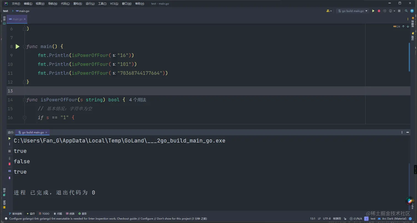Go to next highlighted error arrow
The width and height of the screenshot is (417, 223).
[408, 26]
